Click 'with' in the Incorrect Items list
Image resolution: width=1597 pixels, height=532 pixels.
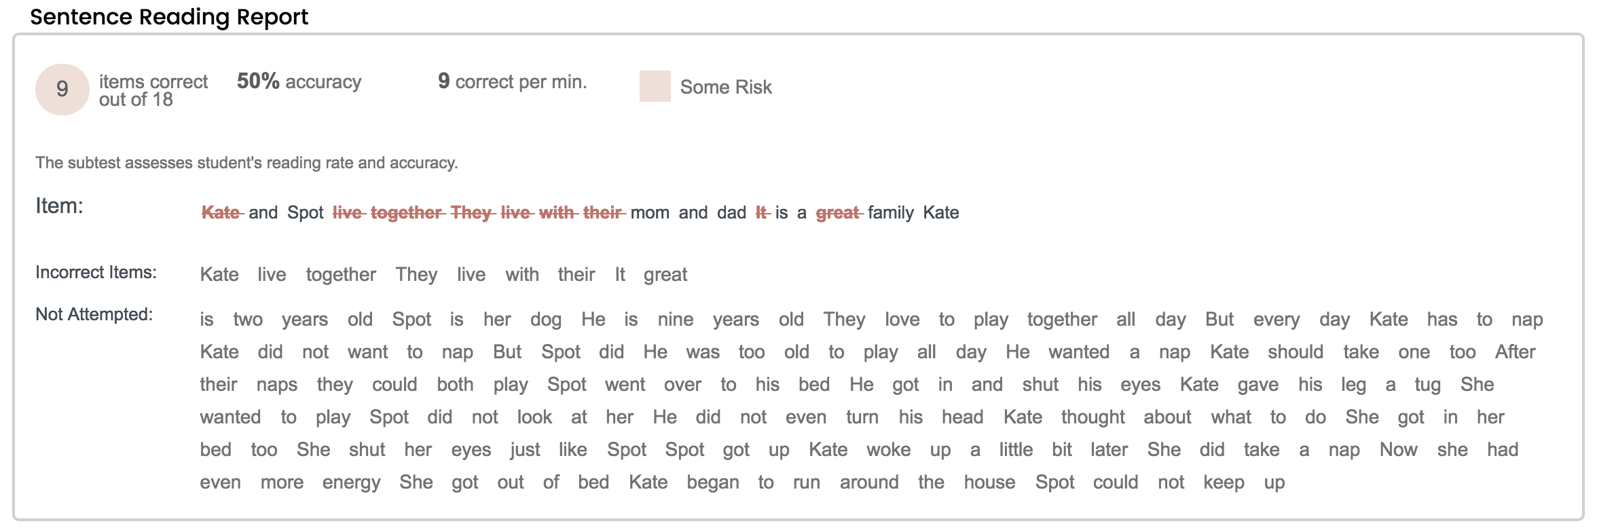point(521,274)
